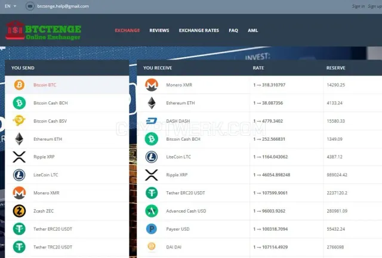Click the rate 1 → 46054.898248

click(272, 175)
